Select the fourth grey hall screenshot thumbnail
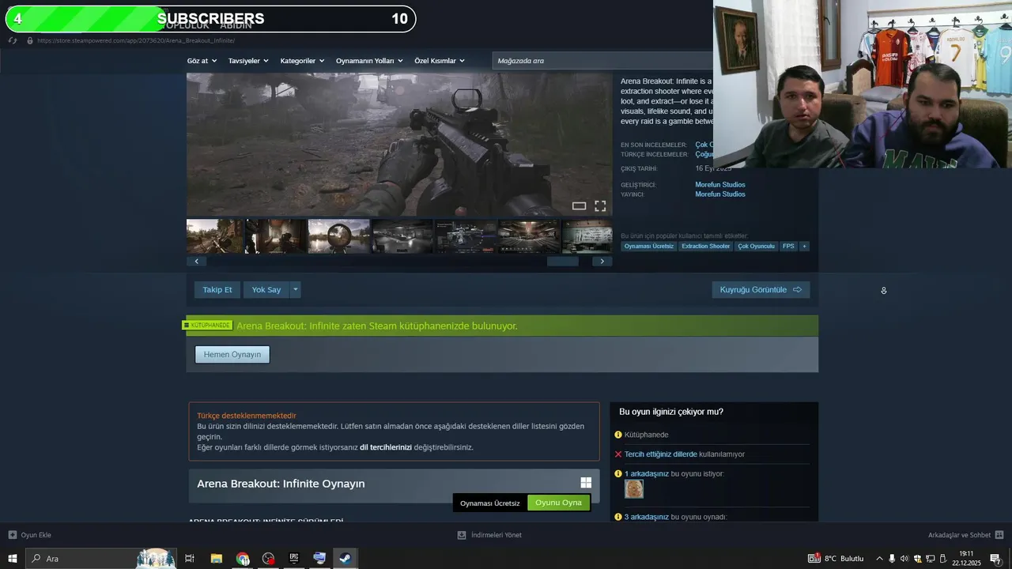The height and width of the screenshot is (569, 1012). (x=402, y=236)
